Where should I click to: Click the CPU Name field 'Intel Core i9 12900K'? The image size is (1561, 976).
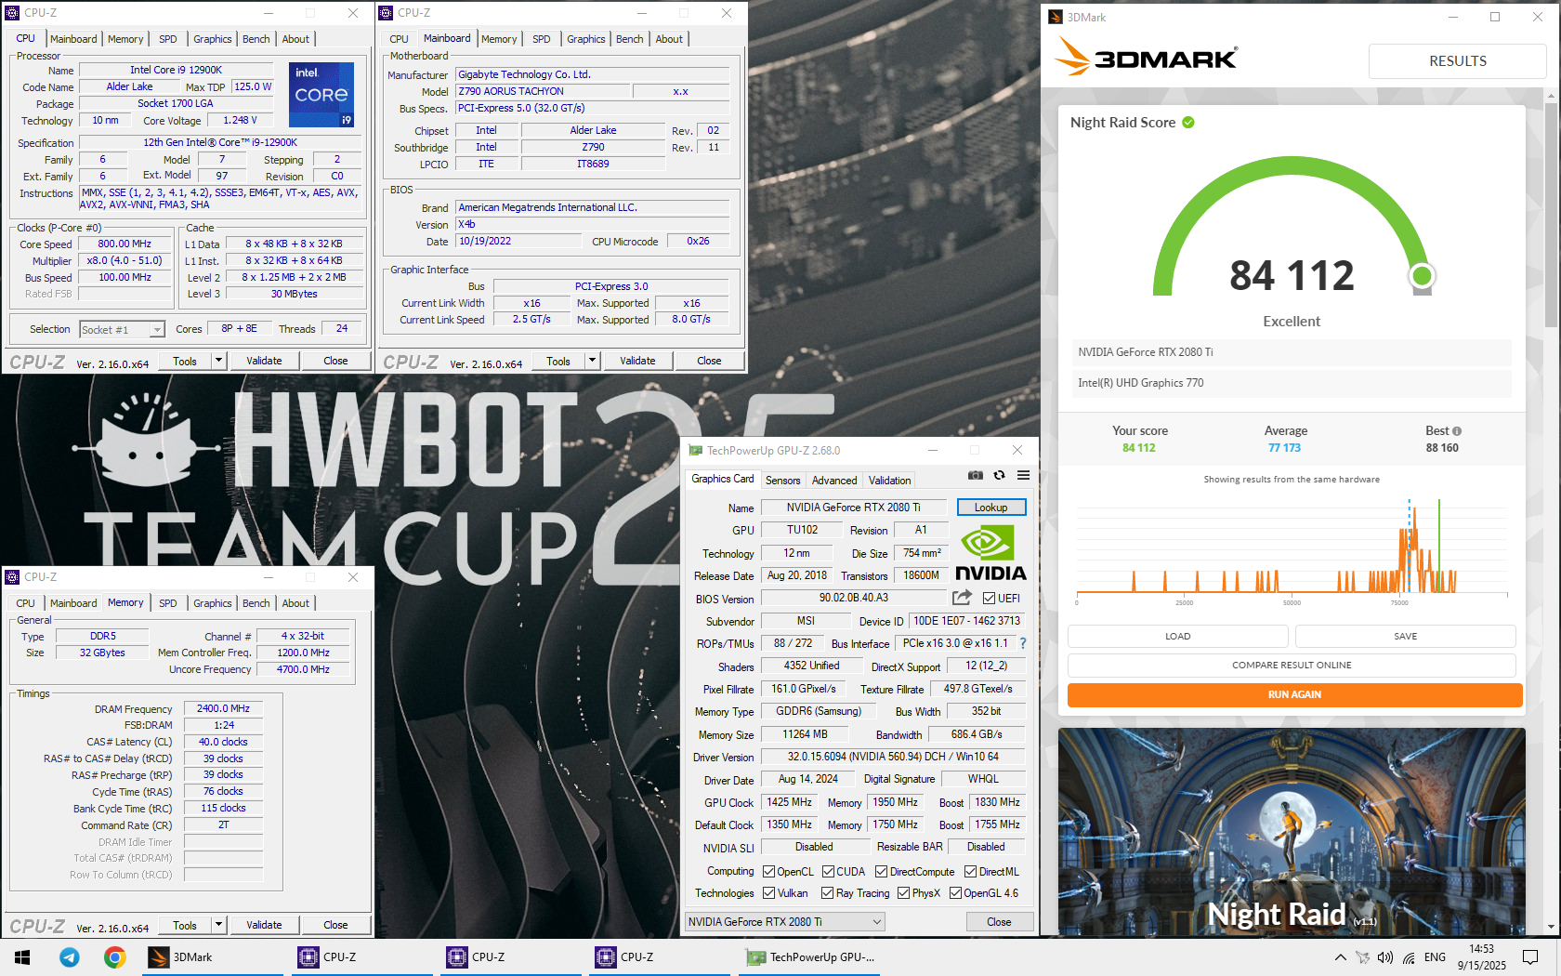point(177,70)
